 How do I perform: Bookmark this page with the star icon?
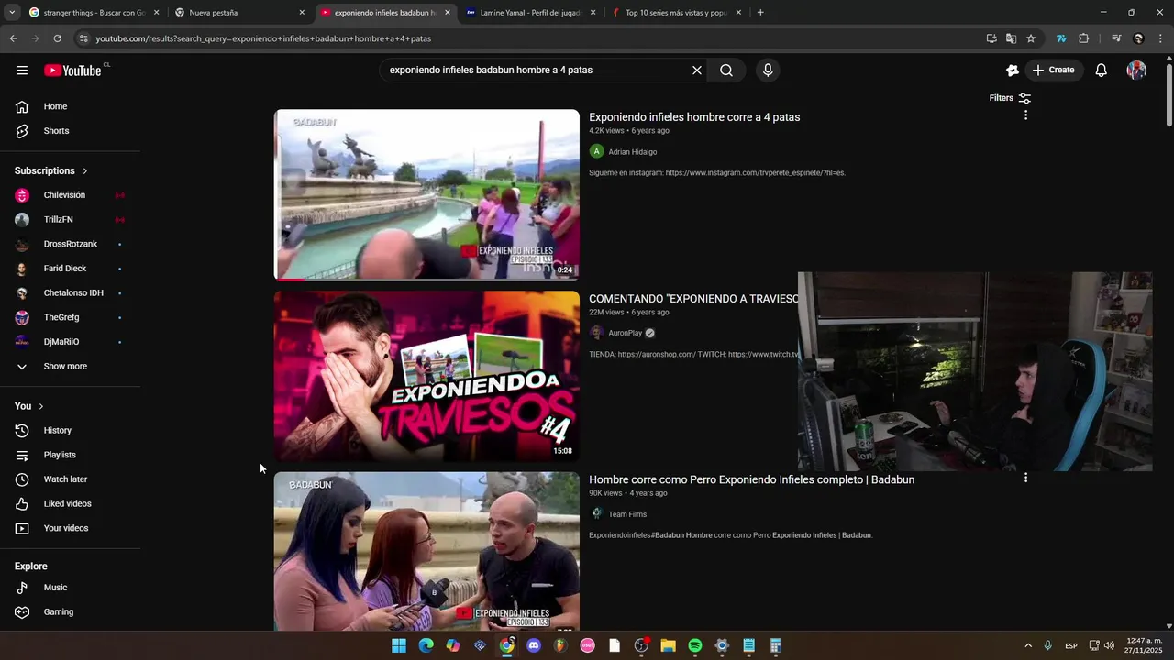(x=1031, y=38)
